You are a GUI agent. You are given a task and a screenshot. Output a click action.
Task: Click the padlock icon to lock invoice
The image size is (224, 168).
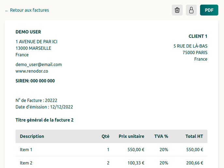point(191,10)
